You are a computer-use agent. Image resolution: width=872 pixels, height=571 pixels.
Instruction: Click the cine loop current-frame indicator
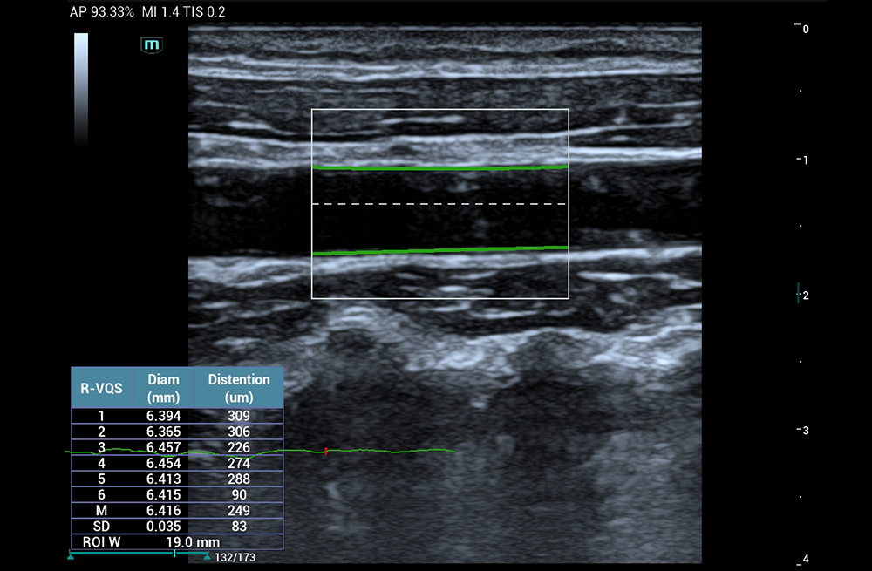point(174,554)
